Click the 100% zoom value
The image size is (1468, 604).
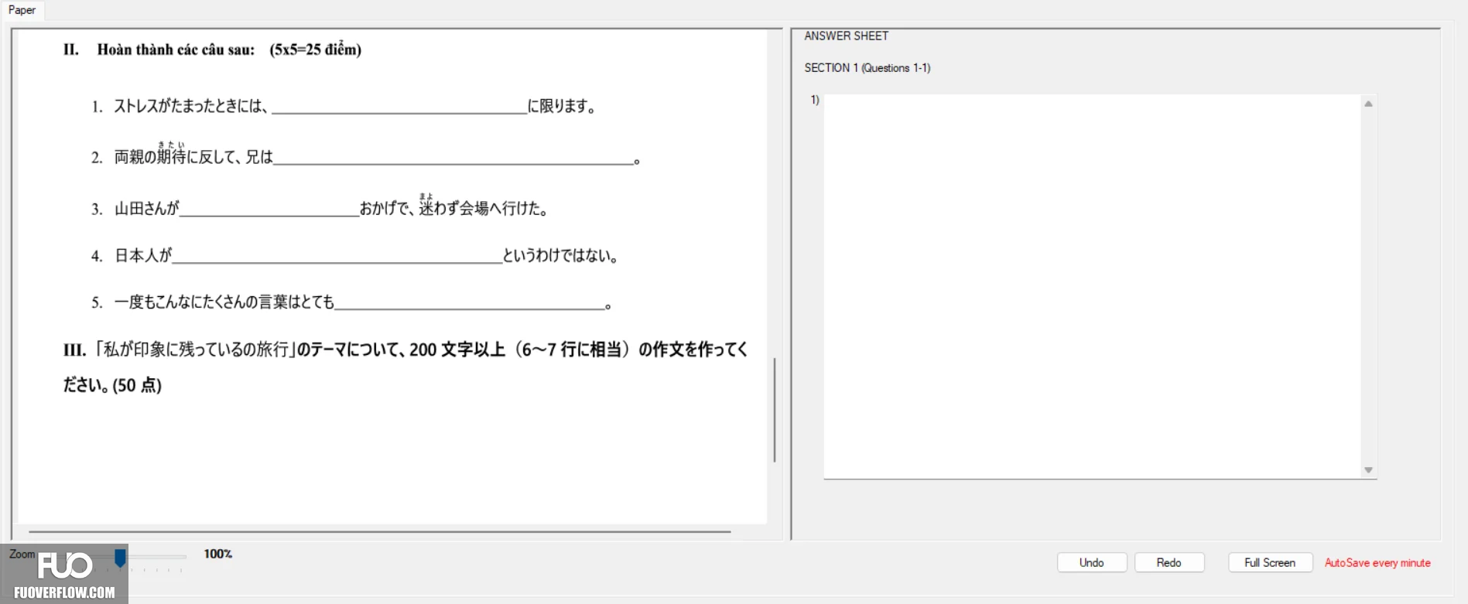(218, 554)
